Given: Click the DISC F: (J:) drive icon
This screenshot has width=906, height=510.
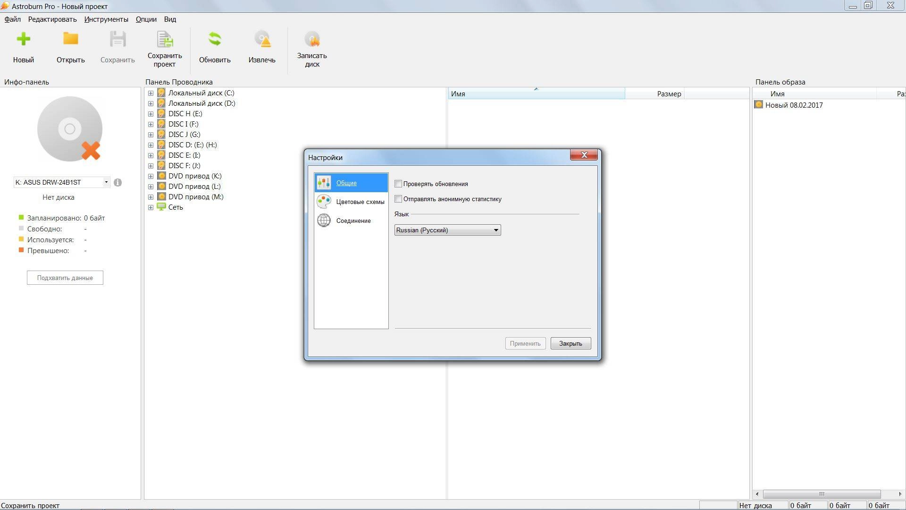Looking at the screenshot, I should pyautogui.click(x=161, y=166).
